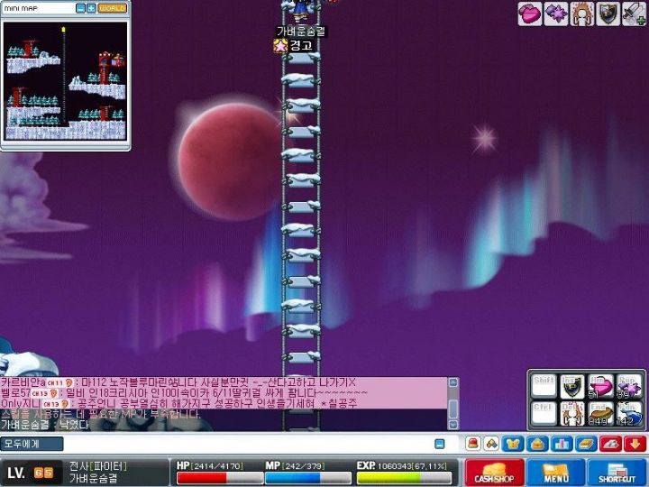Click the shield buff icon at top right
This screenshot has width=649, height=487.
pyautogui.click(x=608, y=14)
